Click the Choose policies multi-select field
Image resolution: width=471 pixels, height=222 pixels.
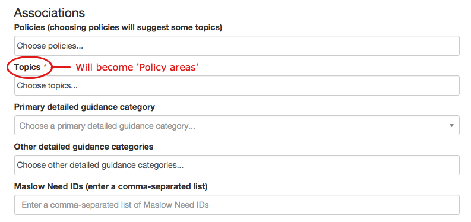pyautogui.click(x=237, y=46)
